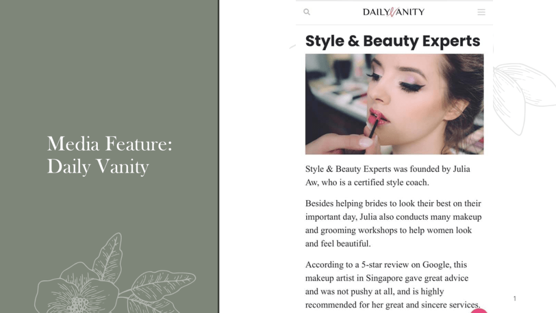Click the paragraph starting Besides helping brides
The height and width of the screenshot is (313, 556).
coord(394,223)
